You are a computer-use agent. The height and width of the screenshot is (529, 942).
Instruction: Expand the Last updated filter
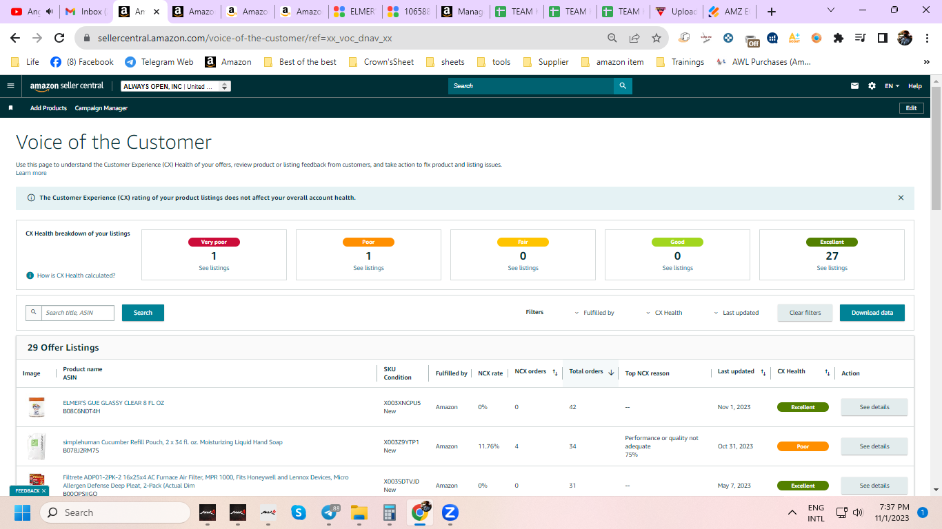coord(736,313)
